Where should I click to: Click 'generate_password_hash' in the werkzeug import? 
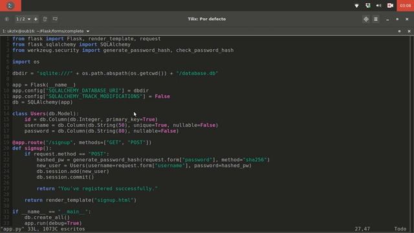pyautogui.click(x=136, y=50)
